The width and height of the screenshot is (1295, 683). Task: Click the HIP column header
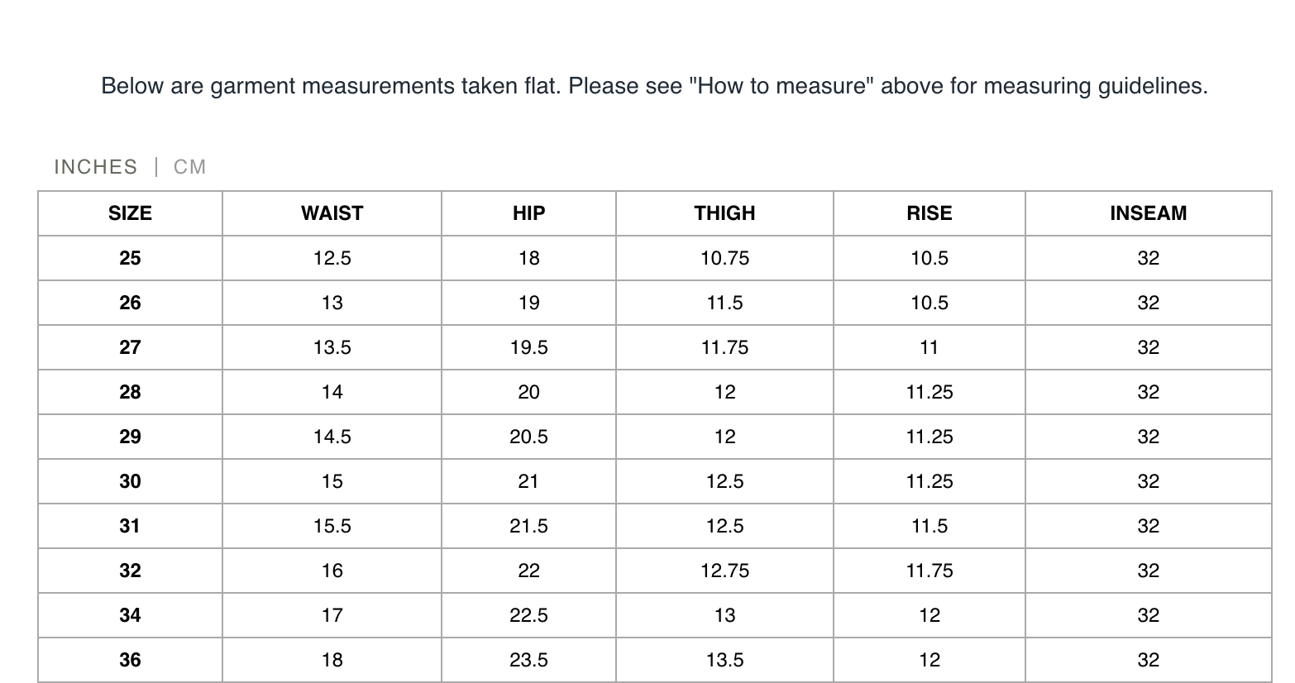[528, 213]
